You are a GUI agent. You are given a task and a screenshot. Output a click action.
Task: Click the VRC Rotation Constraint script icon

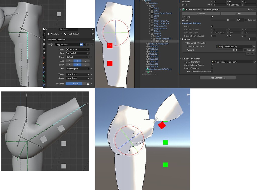184,9
